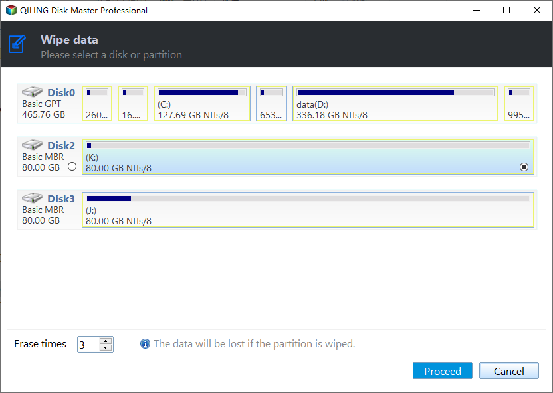Select the 995 MB partition on Disk0

point(519,104)
